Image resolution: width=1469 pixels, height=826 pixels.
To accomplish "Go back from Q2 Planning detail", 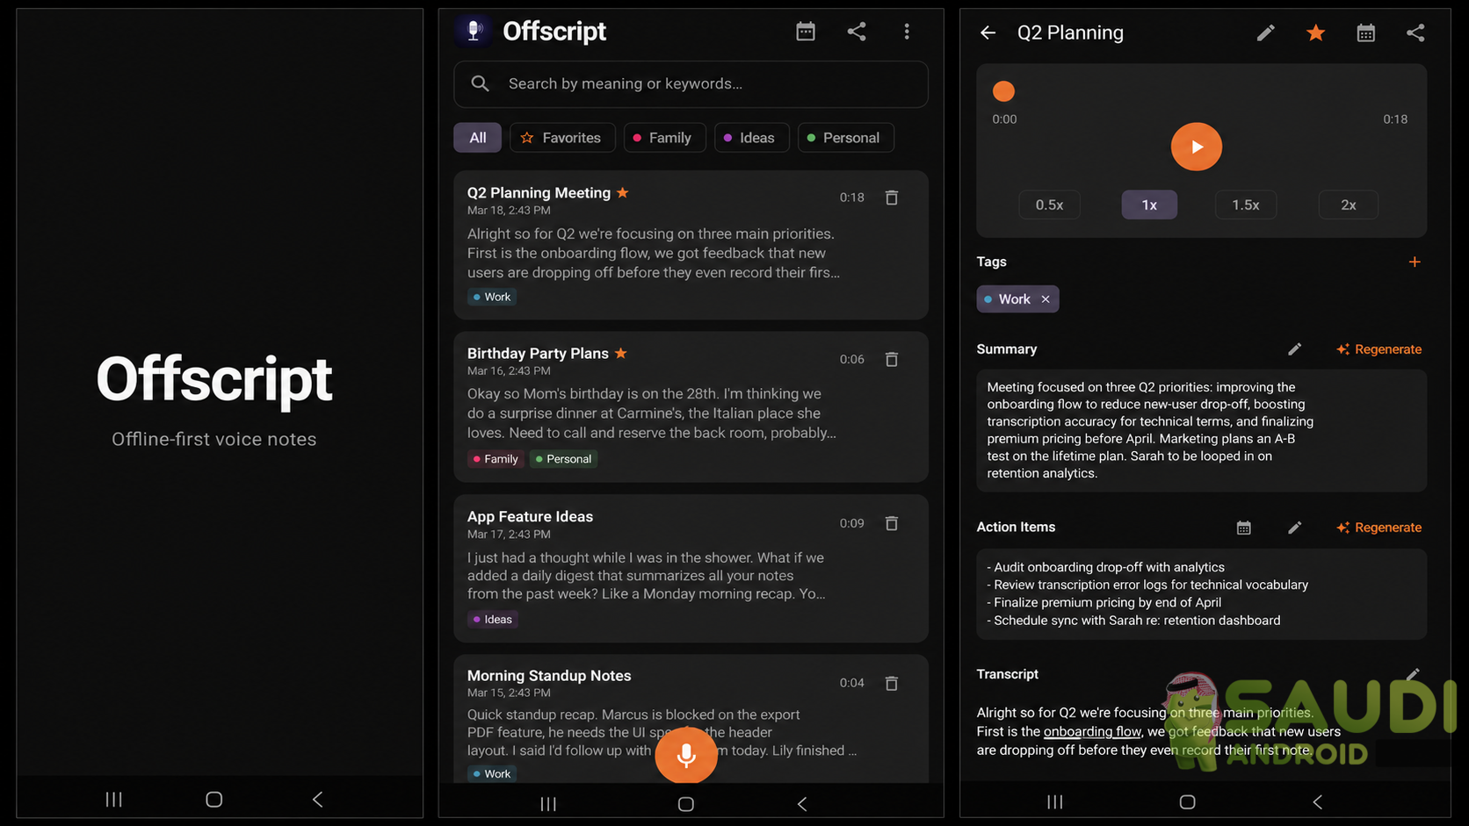I will coord(988,32).
